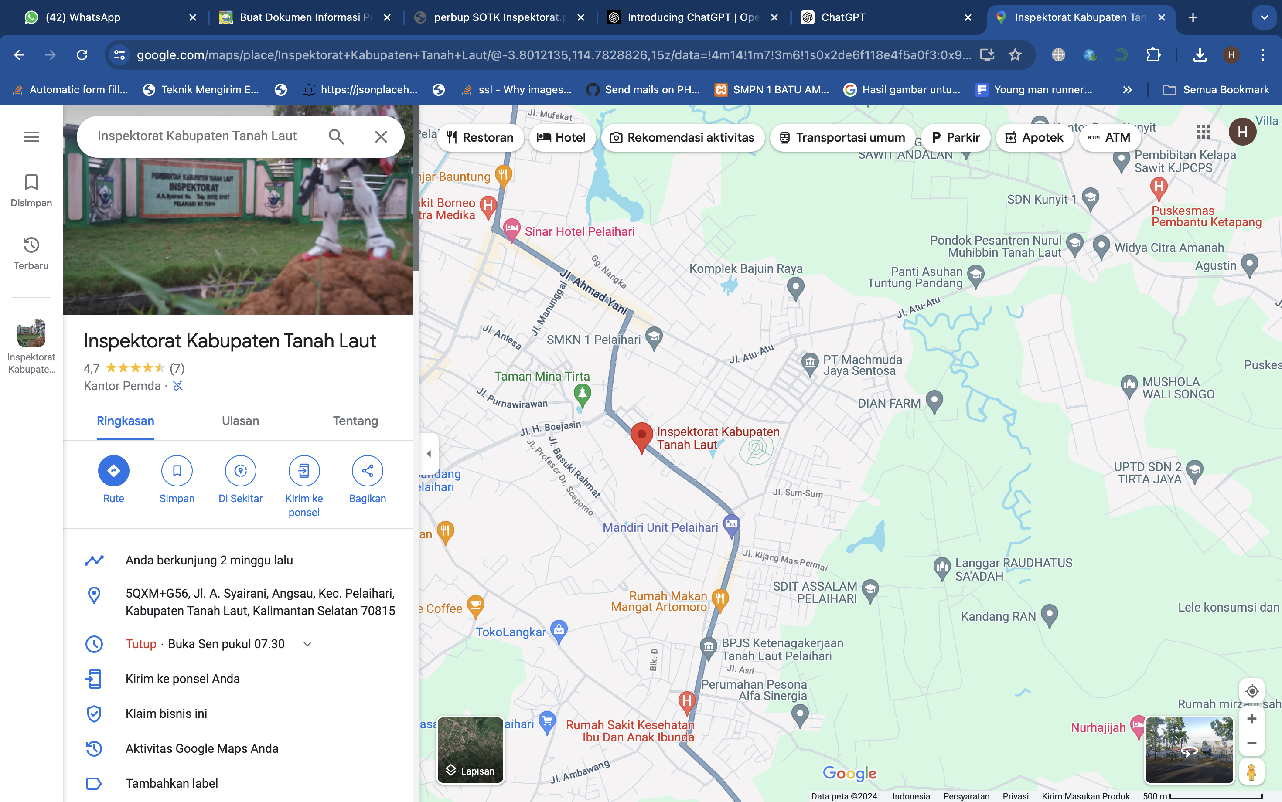Collapse the side panel arrow
Viewport: 1282px width, 802px height.
tap(429, 453)
